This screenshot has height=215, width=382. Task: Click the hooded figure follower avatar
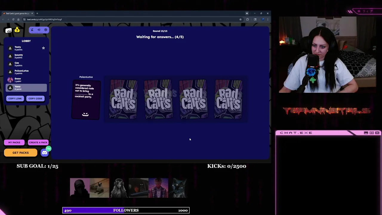click(x=79, y=188)
